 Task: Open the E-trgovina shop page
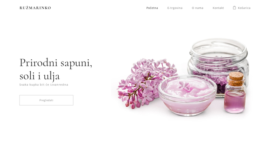tap(175, 8)
